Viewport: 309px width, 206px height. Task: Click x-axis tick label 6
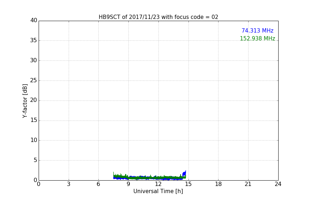pyautogui.click(x=99, y=184)
